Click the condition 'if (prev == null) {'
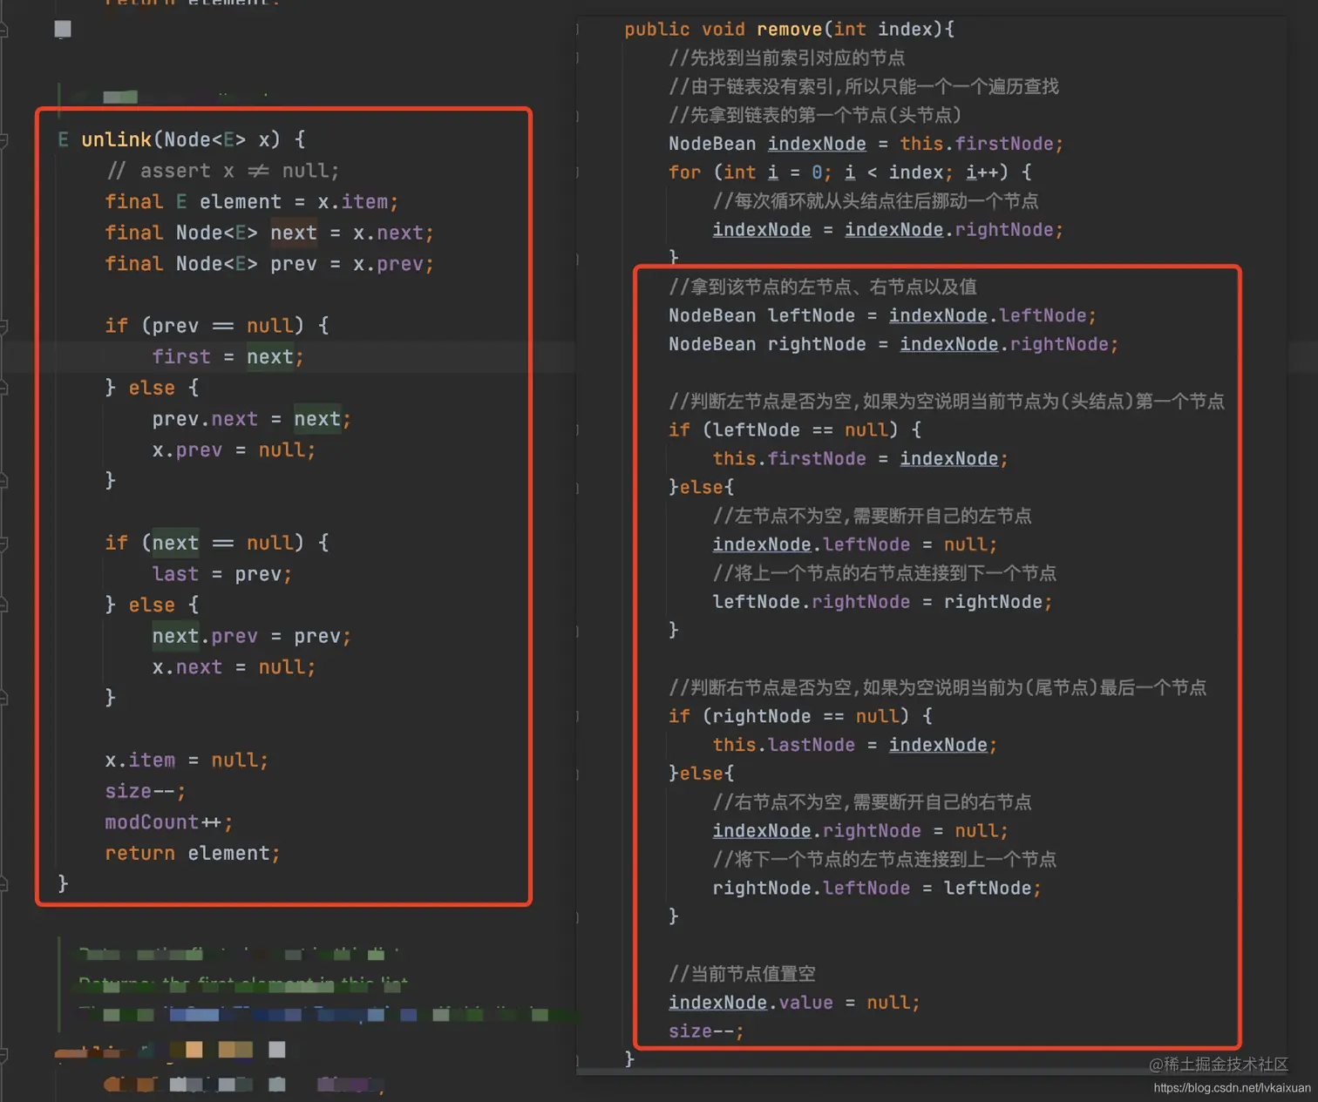The height and width of the screenshot is (1102, 1318). (x=217, y=326)
